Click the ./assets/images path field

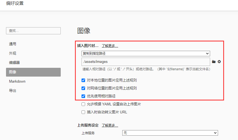point(146,62)
